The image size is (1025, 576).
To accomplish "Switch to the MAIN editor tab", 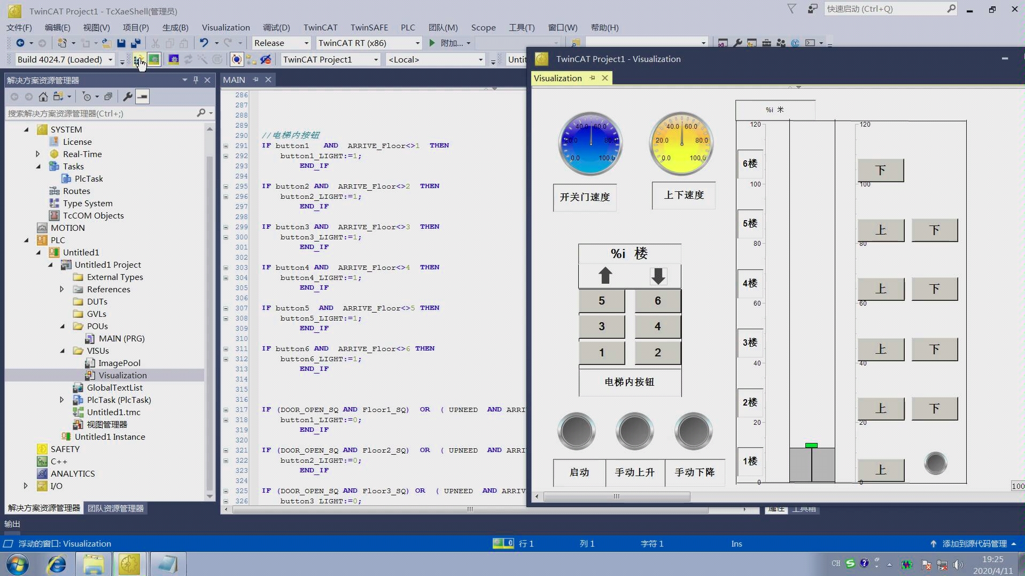I will click(234, 80).
